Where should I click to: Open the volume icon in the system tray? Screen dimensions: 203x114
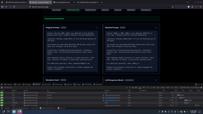tap(185, 112)
